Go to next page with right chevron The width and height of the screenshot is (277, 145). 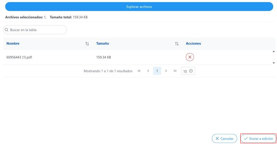point(166,71)
